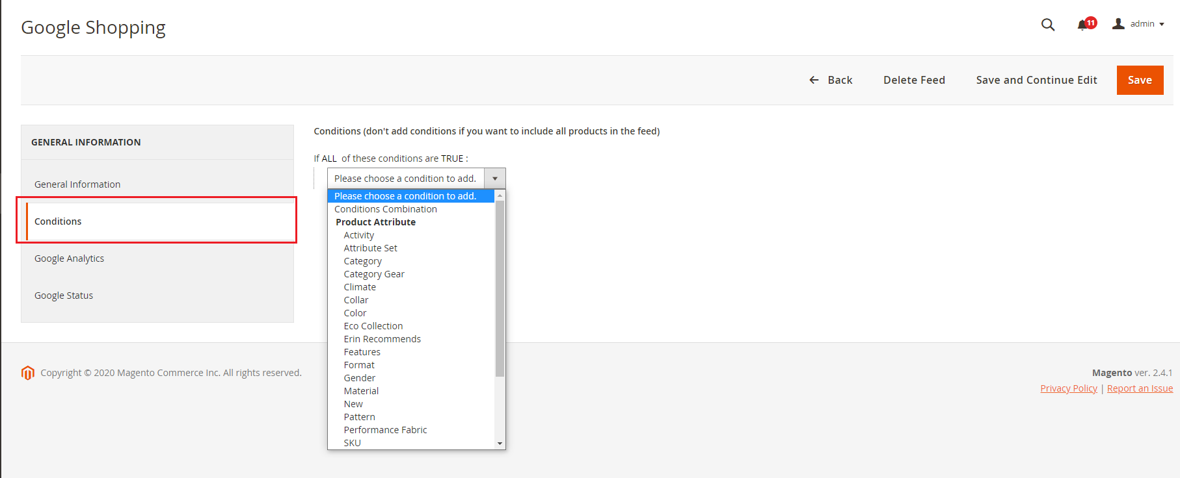
Task: Go Back to the feed list
Action: (831, 80)
